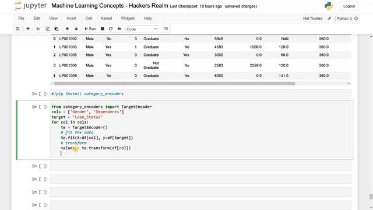Viewport: 373px width, 210px height.
Task: Open the Widgets menu
Action: tap(128, 18)
